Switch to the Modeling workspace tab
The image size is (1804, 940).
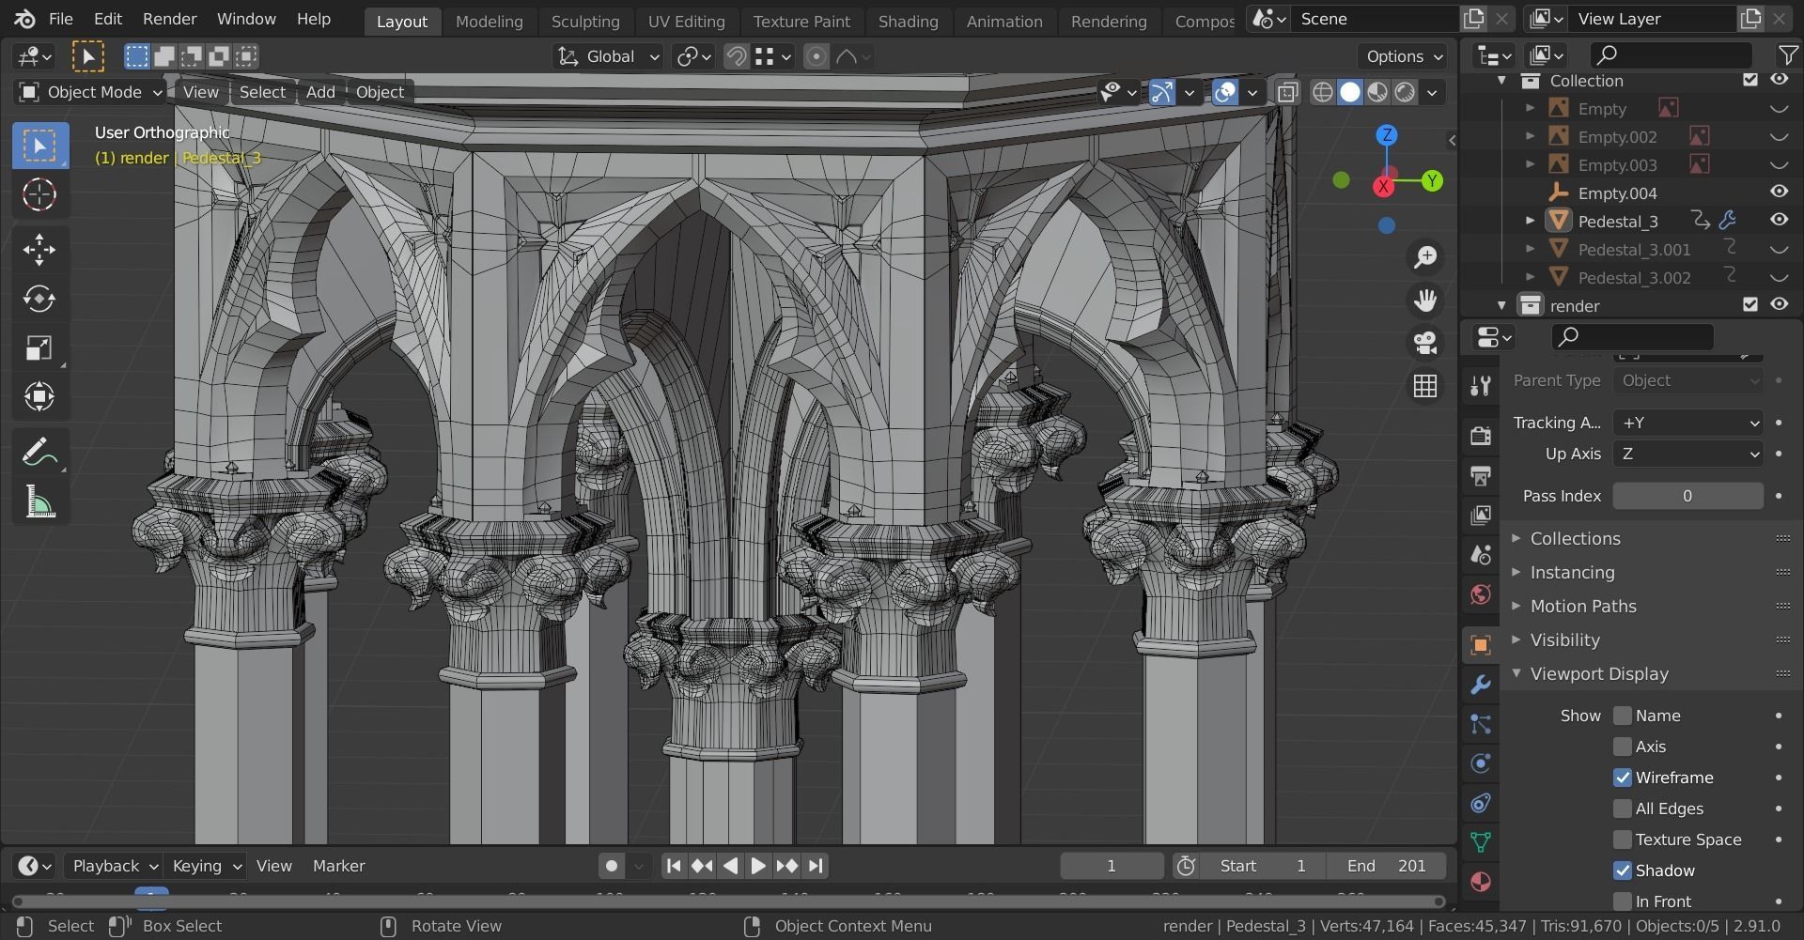point(489,21)
